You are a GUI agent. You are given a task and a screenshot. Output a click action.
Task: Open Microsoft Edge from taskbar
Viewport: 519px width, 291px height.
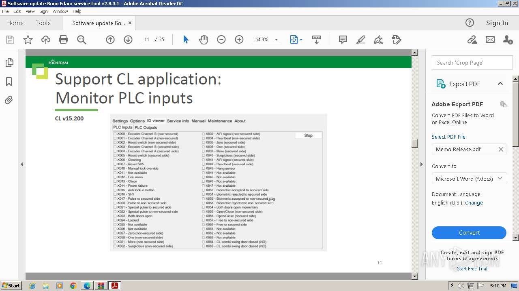(x=87, y=286)
